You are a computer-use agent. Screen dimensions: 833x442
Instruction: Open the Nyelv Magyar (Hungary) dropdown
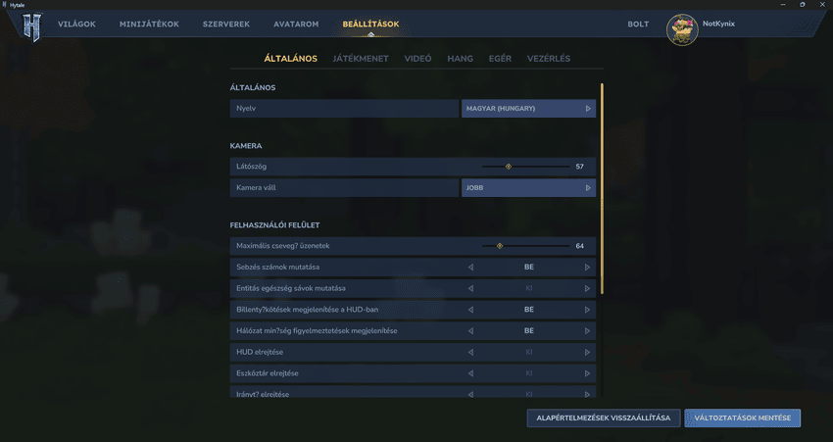tap(528, 109)
